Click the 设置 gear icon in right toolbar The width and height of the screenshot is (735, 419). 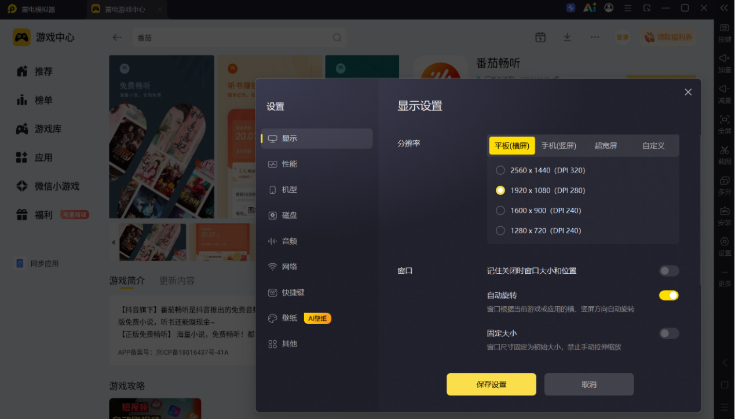pyautogui.click(x=725, y=247)
